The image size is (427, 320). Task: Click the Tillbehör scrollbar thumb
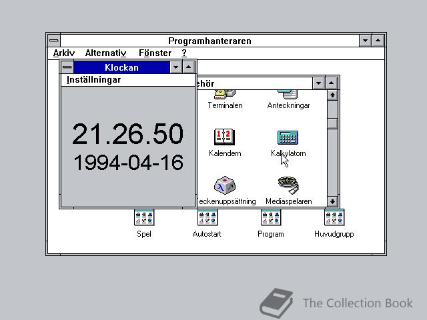(x=332, y=124)
